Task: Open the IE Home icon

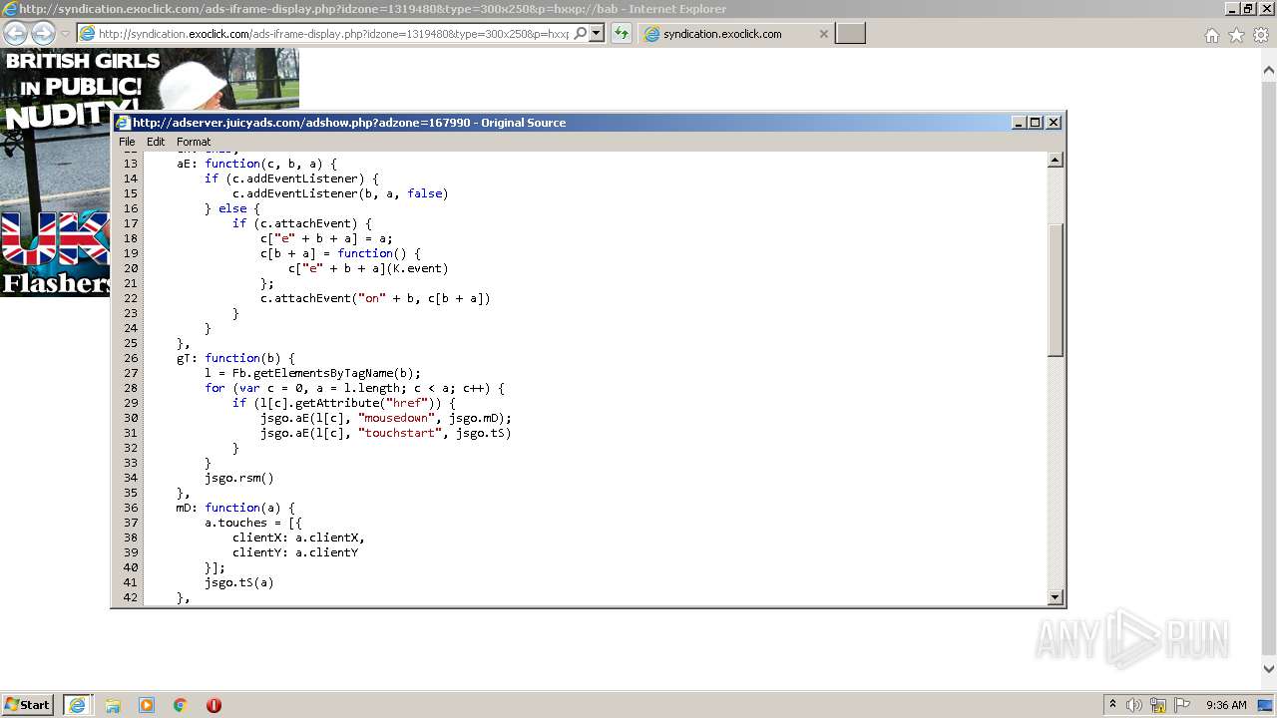Action: (x=1211, y=35)
